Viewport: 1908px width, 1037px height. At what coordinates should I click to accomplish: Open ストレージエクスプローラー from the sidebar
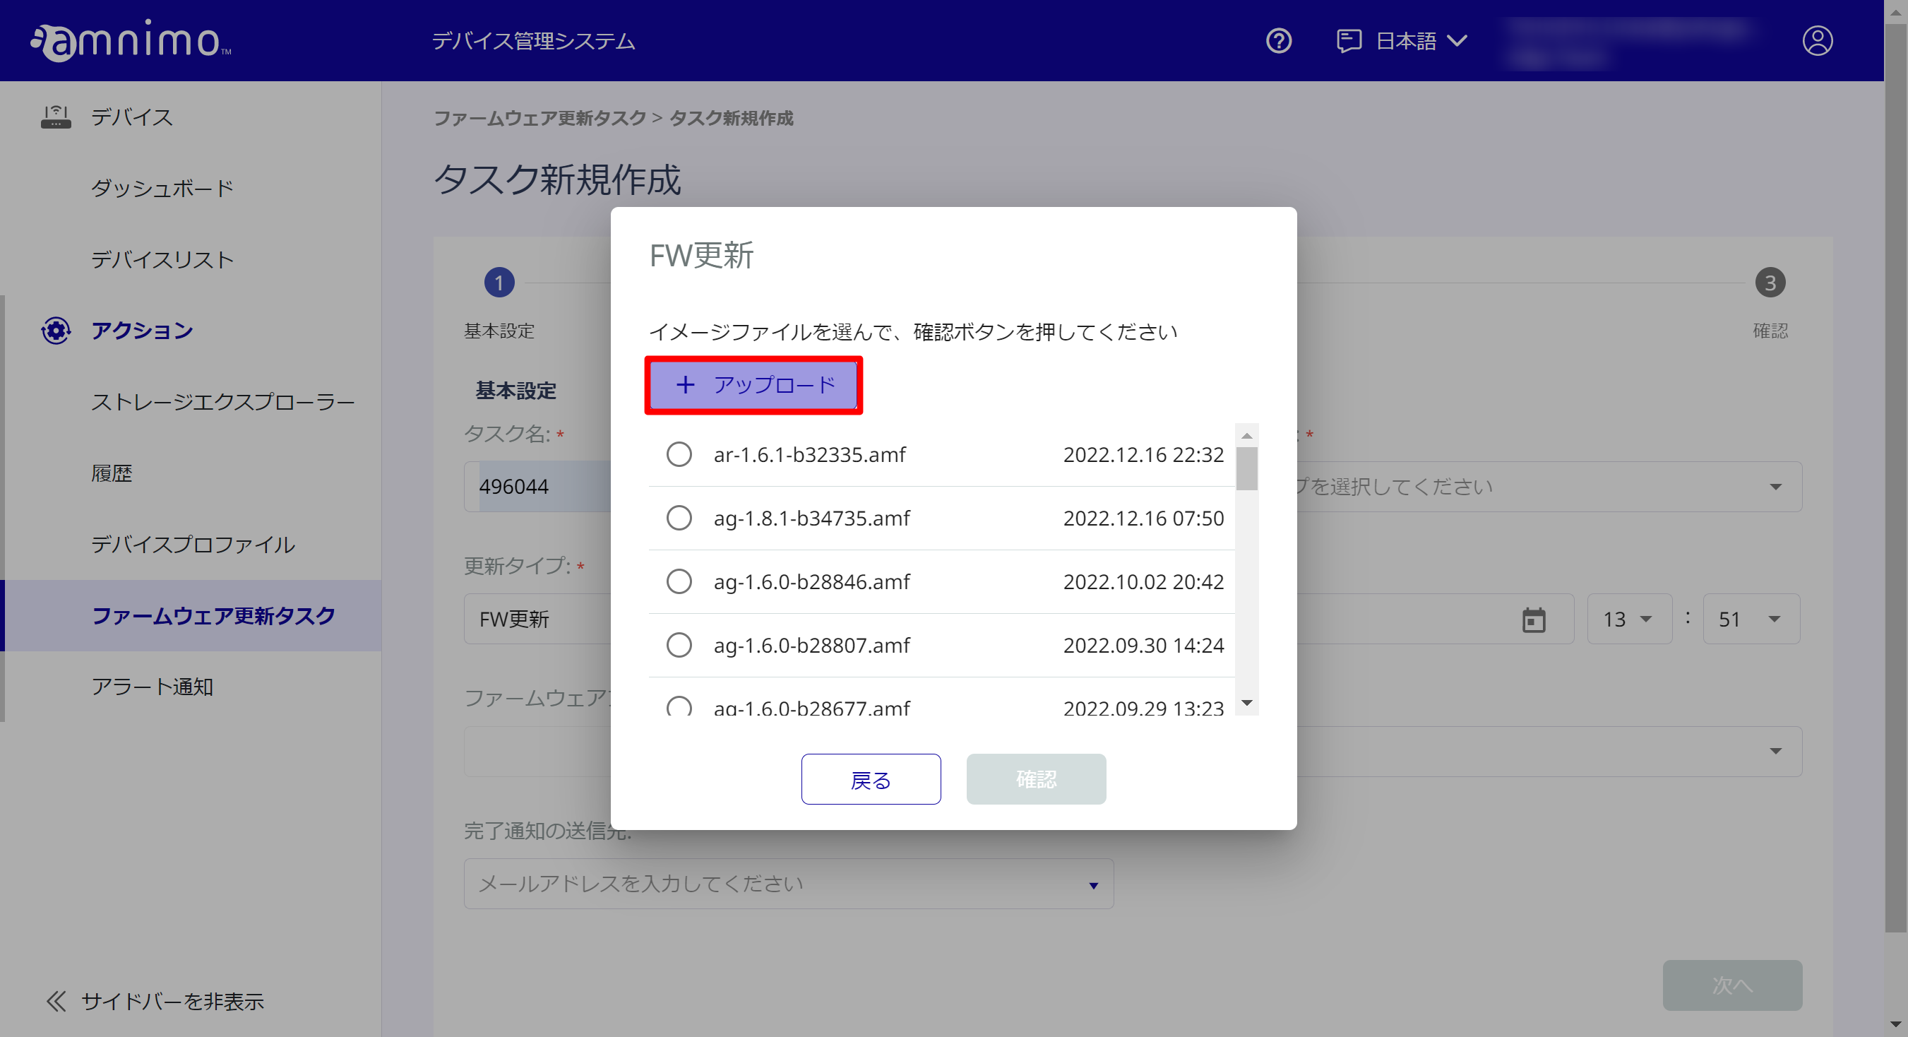pos(222,401)
